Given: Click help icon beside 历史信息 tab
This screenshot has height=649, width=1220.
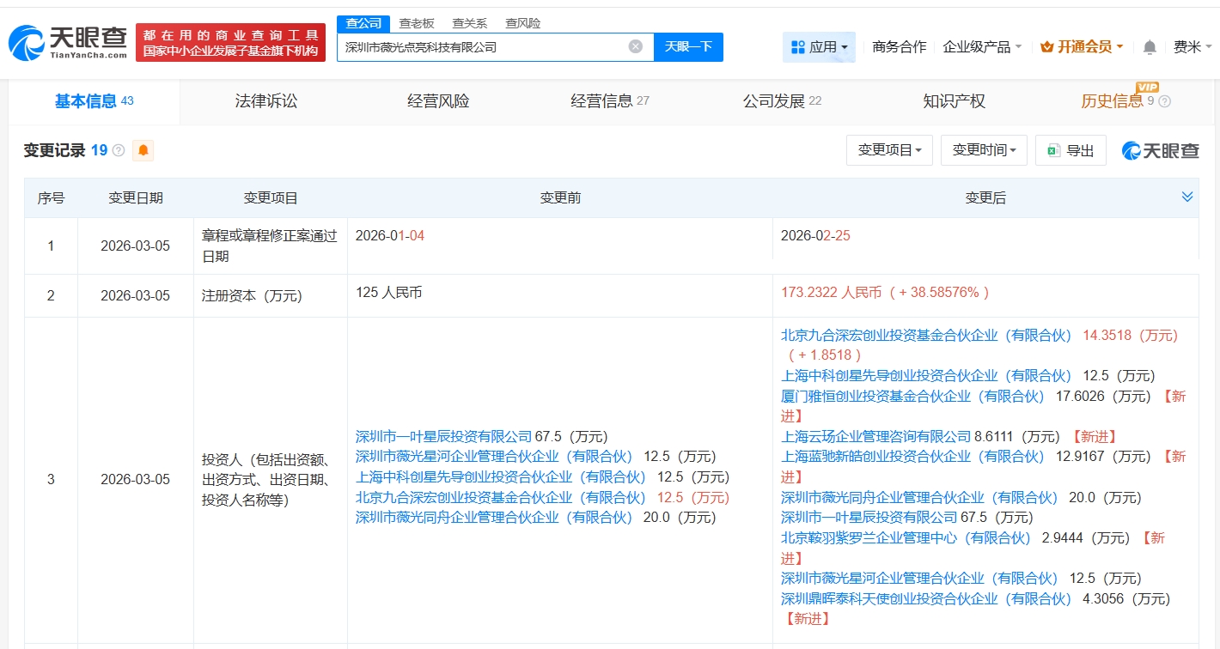Looking at the screenshot, I should tap(1164, 102).
